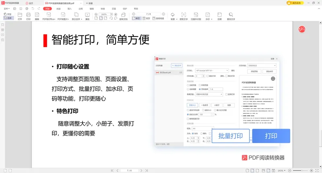Click the status bar zoom slider

coord(300,171)
